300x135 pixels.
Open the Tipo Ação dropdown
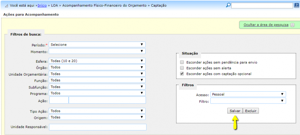coord(97,111)
